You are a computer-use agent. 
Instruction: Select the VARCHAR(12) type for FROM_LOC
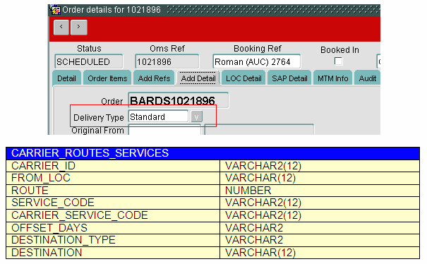(x=320, y=178)
